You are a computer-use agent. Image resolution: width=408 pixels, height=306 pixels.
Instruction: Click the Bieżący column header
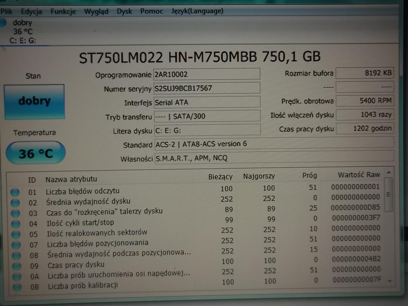(x=220, y=177)
